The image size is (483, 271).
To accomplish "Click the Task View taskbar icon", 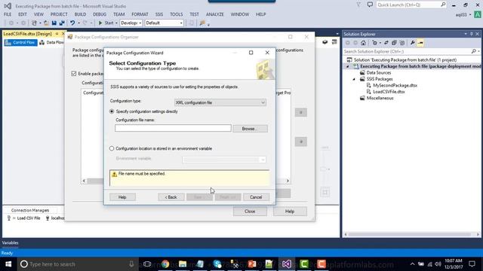I will [x=147, y=264].
